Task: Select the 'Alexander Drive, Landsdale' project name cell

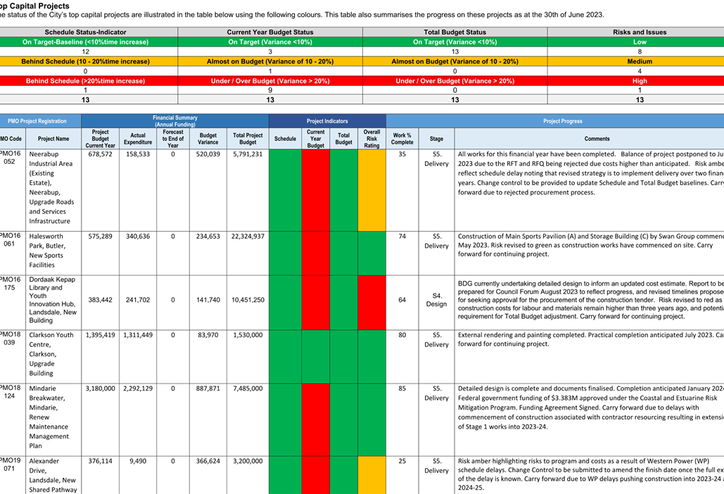Action: [53, 475]
